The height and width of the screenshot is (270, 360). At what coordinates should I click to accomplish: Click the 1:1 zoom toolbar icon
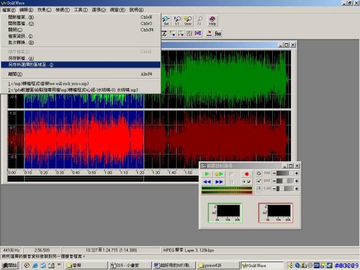[x=177, y=21]
